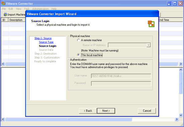Viewport: 184px width, 127px height.
Task: Click the down arrow of lower pane scrollbar
Action: click(x=181, y=115)
